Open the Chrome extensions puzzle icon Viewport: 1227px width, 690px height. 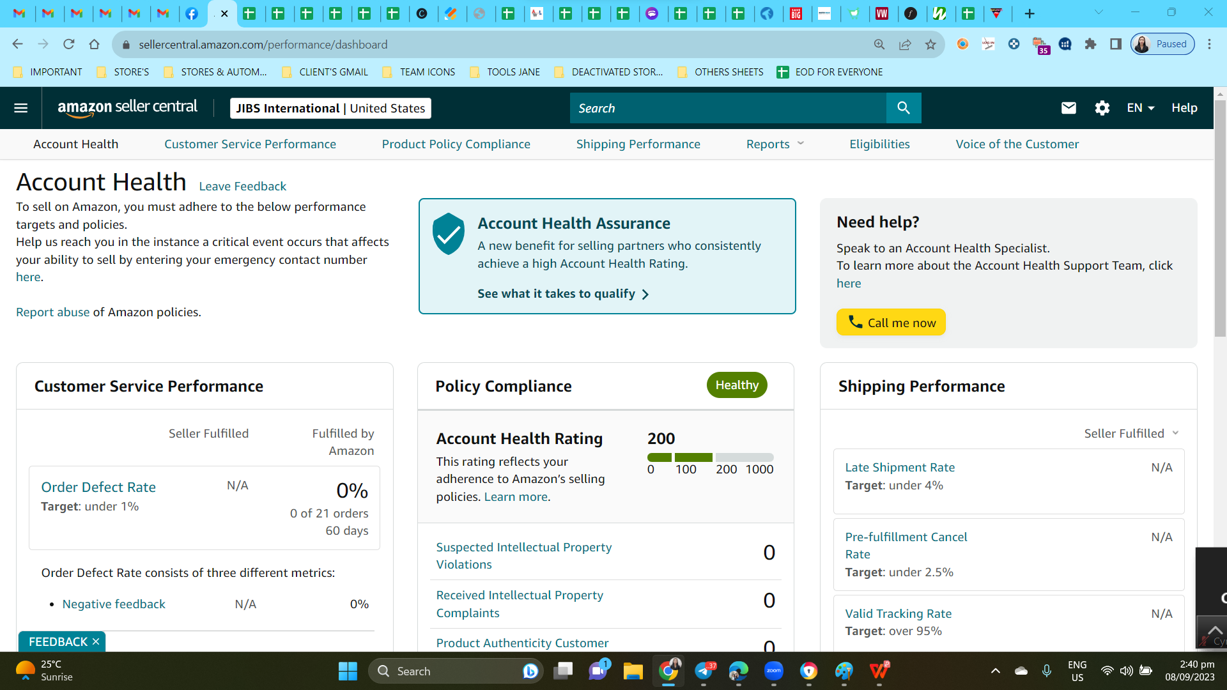(x=1090, y=44)
